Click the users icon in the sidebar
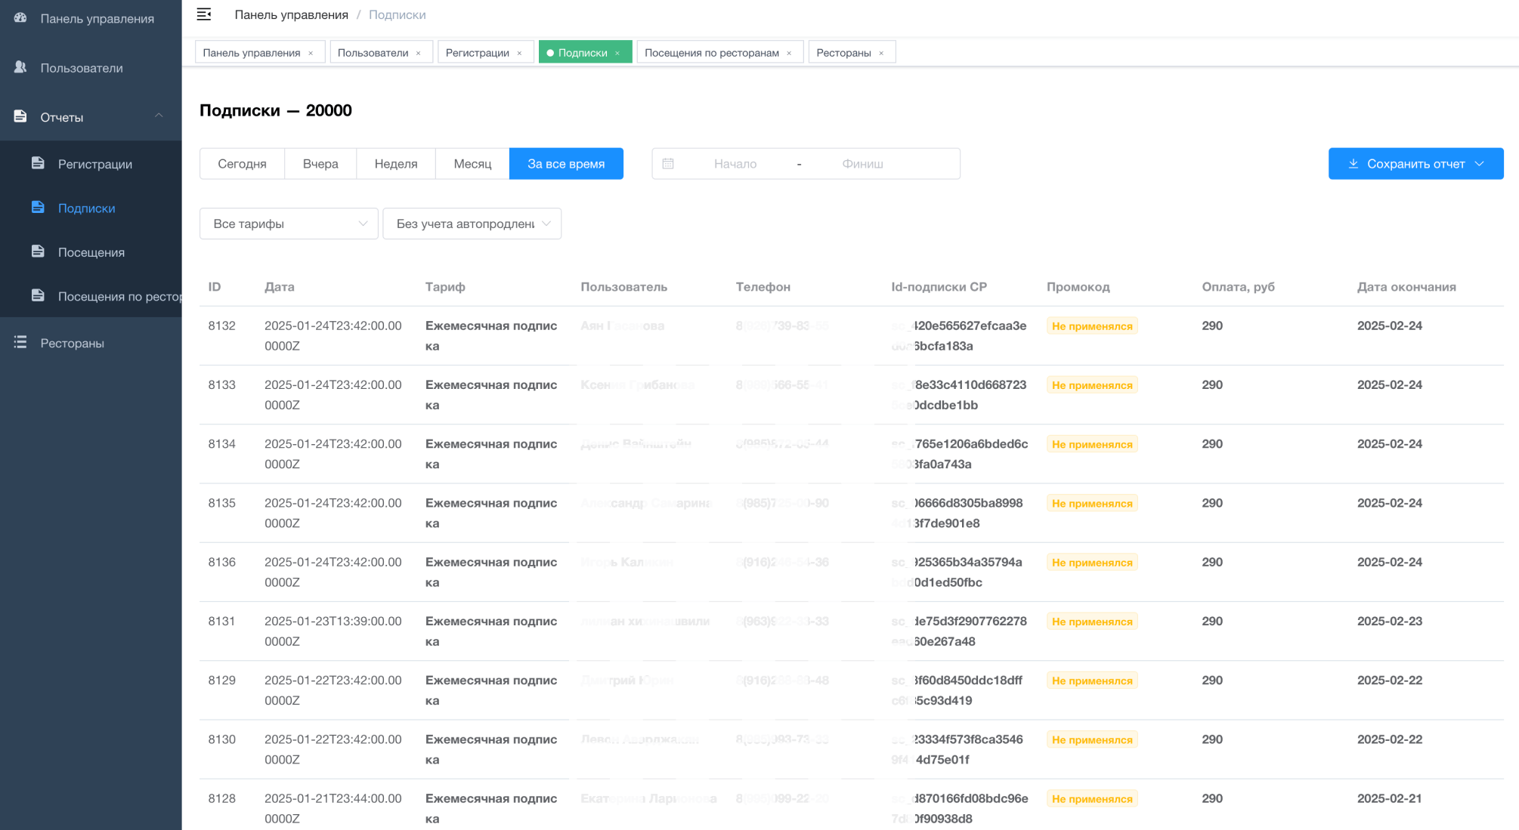This screenshot has width=1519, height=830. tap(20, 67)
